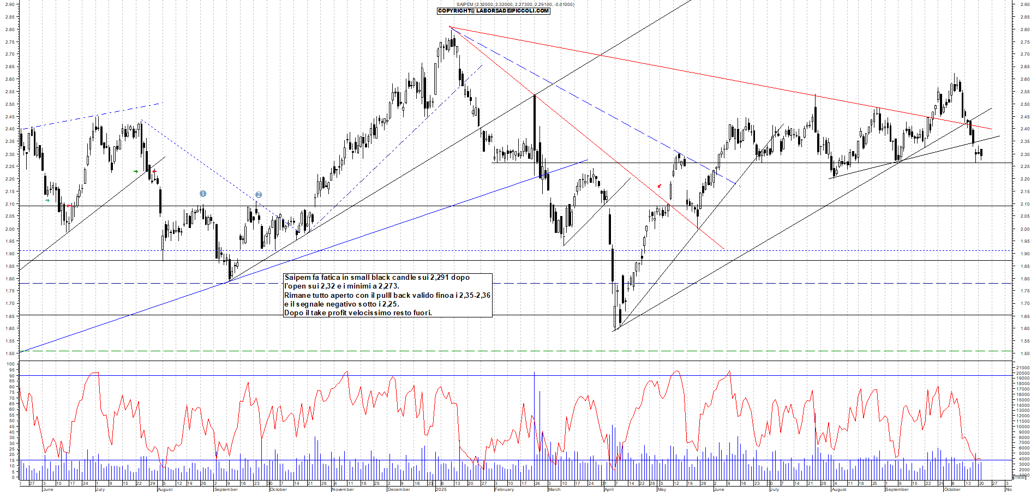
Task: Click the December label on the time axis
Action: click(398, 489)
